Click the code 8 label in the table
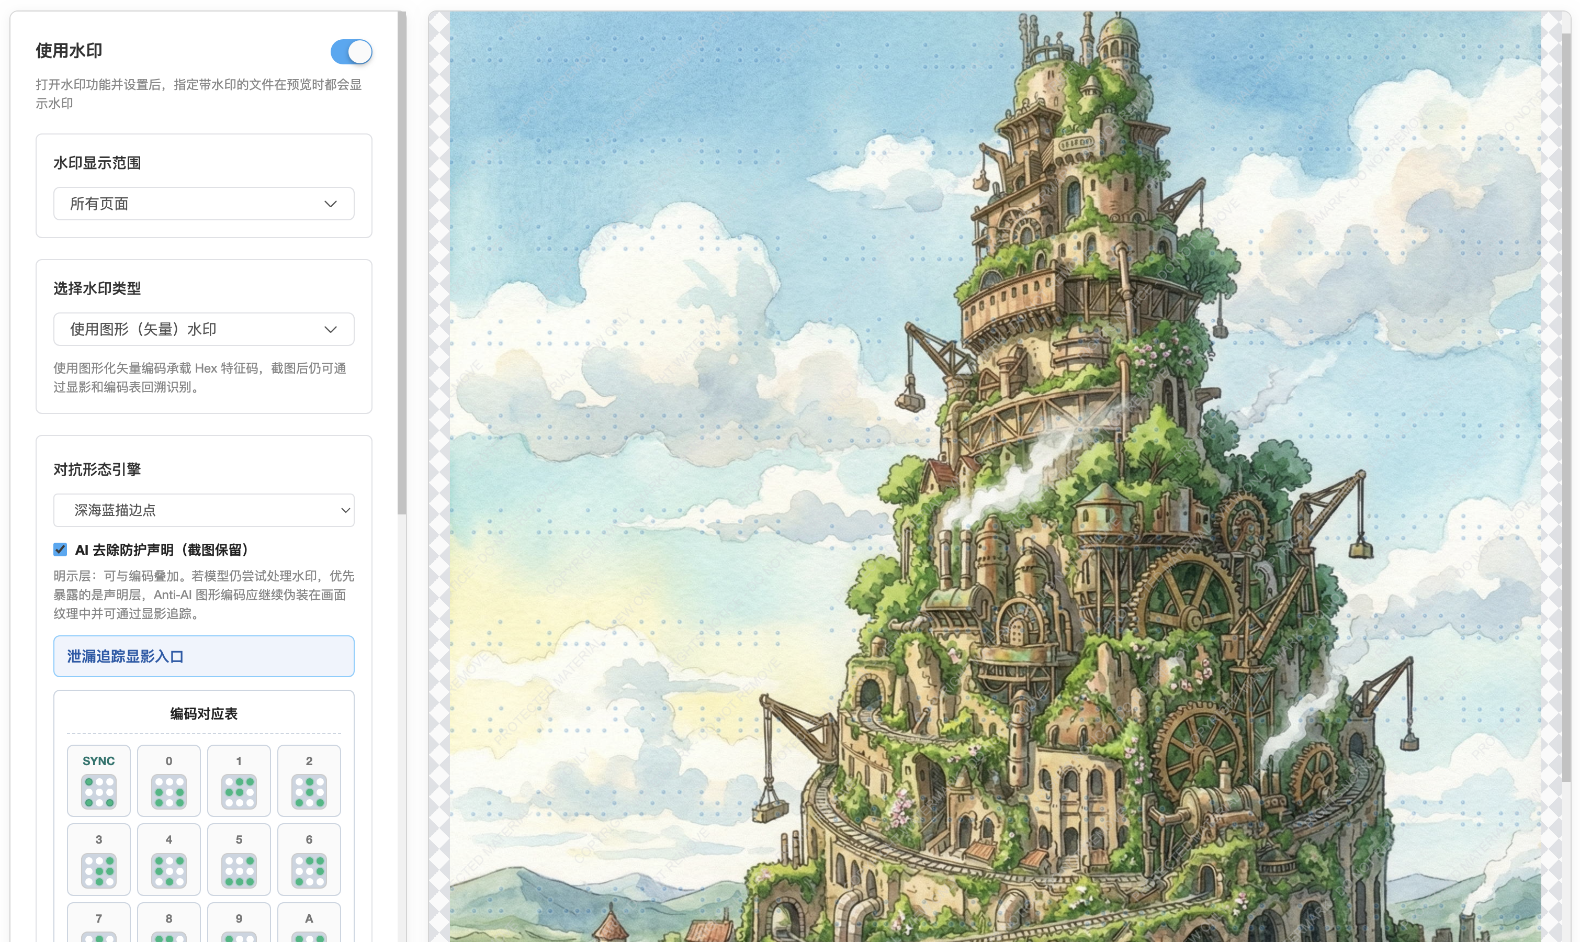This screenshot has width=1580, height=942. pyautogui.click(x=169, y=918)
